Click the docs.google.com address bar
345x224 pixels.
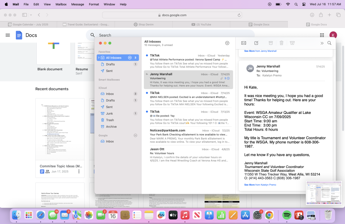click(x=172, y=15)
